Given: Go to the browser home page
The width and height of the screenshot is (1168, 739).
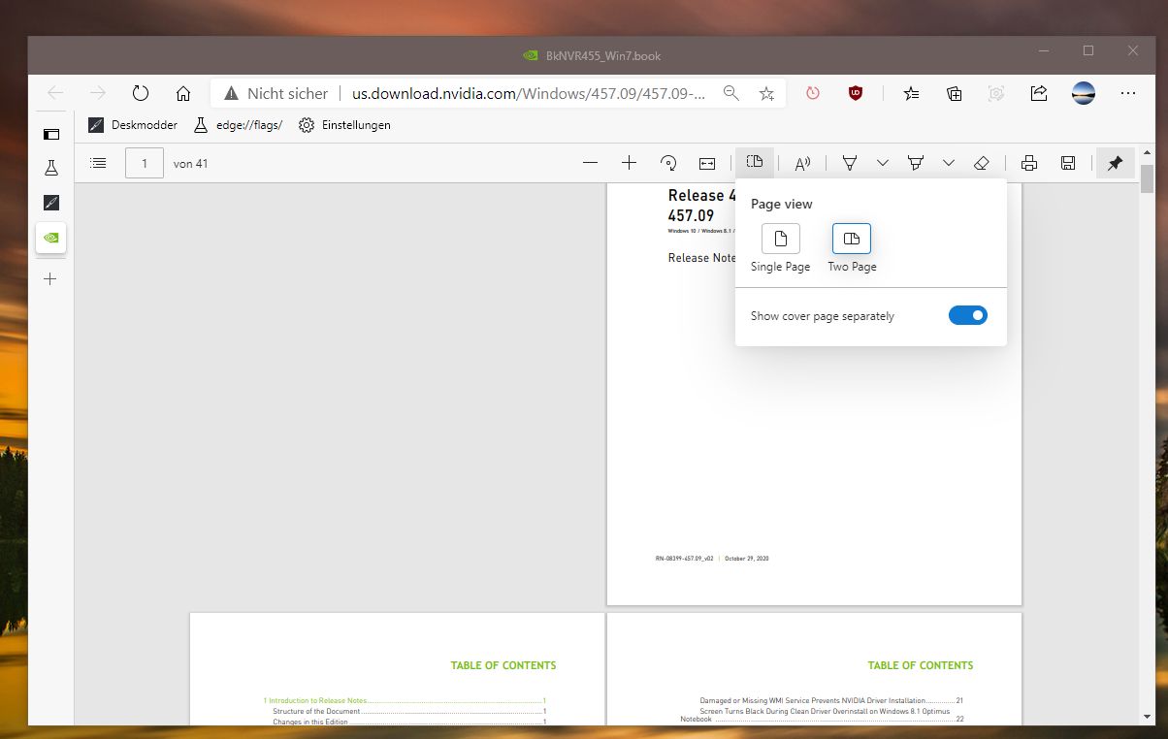Looking at the screenshot, I should pos(183,93).
